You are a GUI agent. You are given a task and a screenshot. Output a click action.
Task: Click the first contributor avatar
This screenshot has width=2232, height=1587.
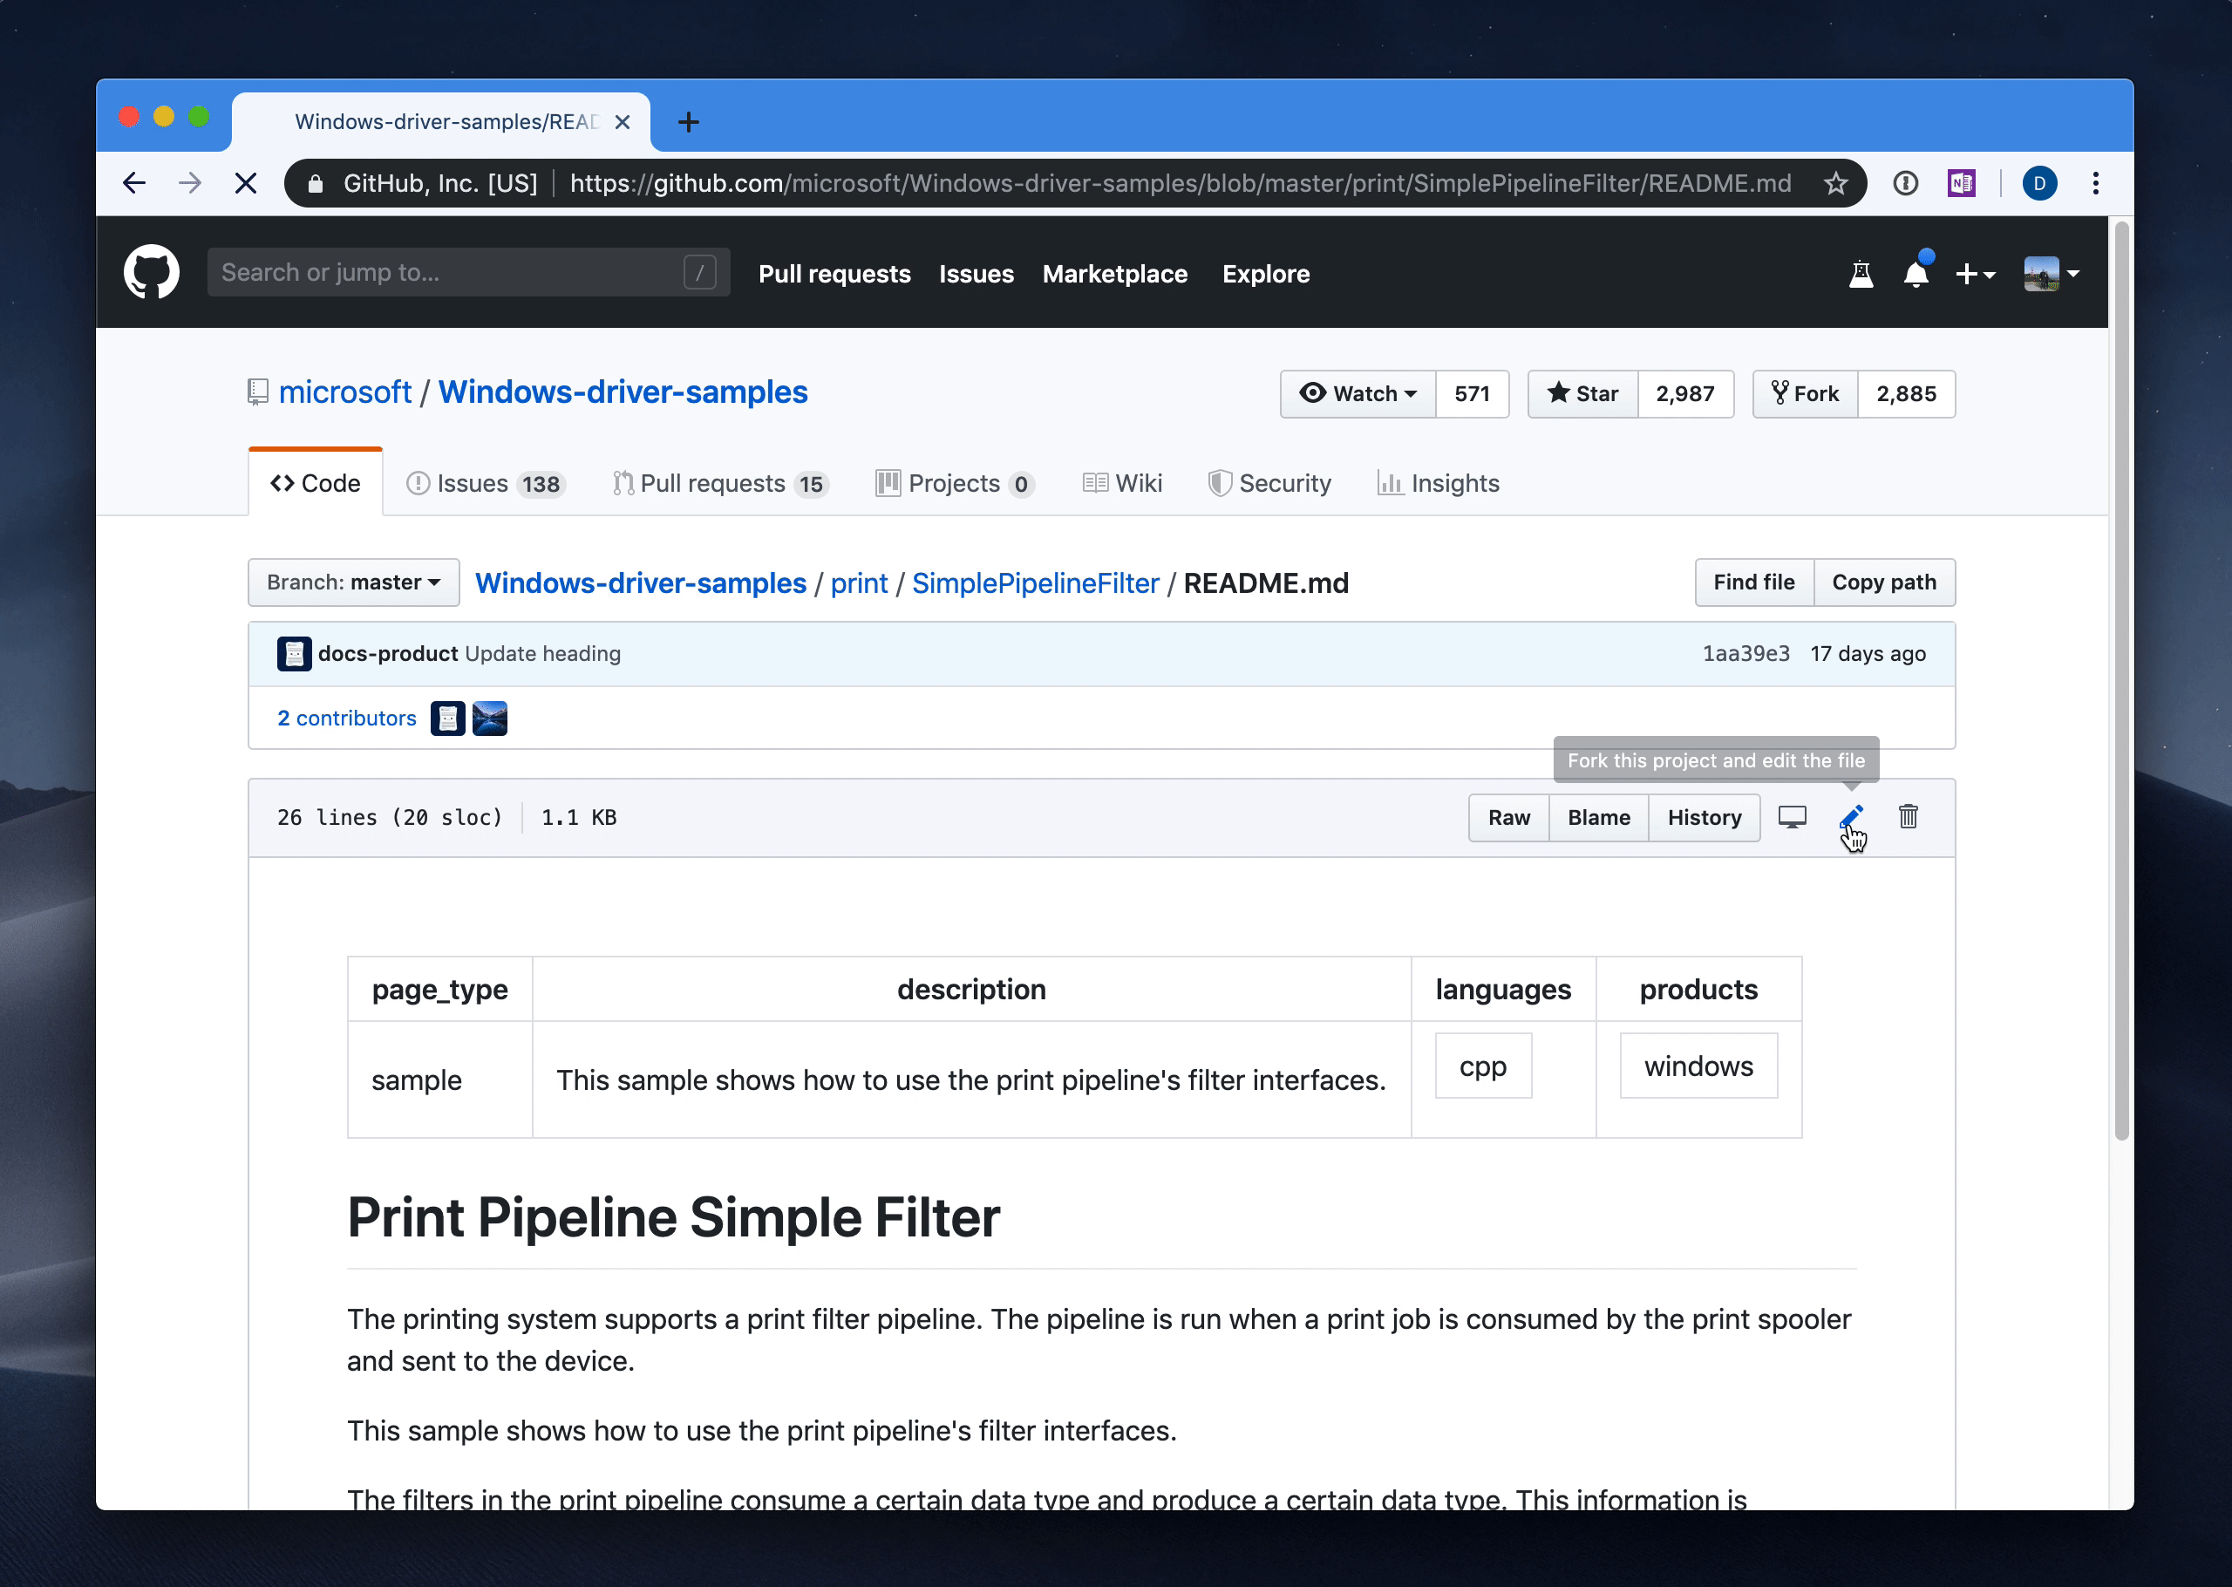click(x=447, y=719)
